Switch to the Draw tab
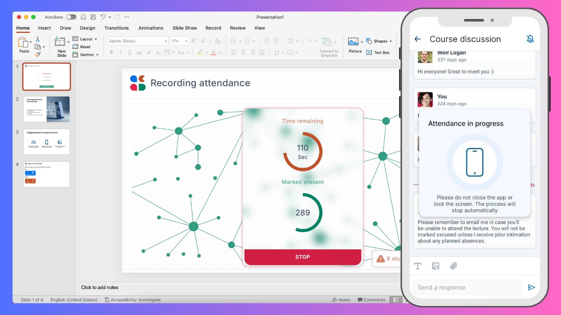The height and width of the screenshot is (315, 561). click(66, 28)
